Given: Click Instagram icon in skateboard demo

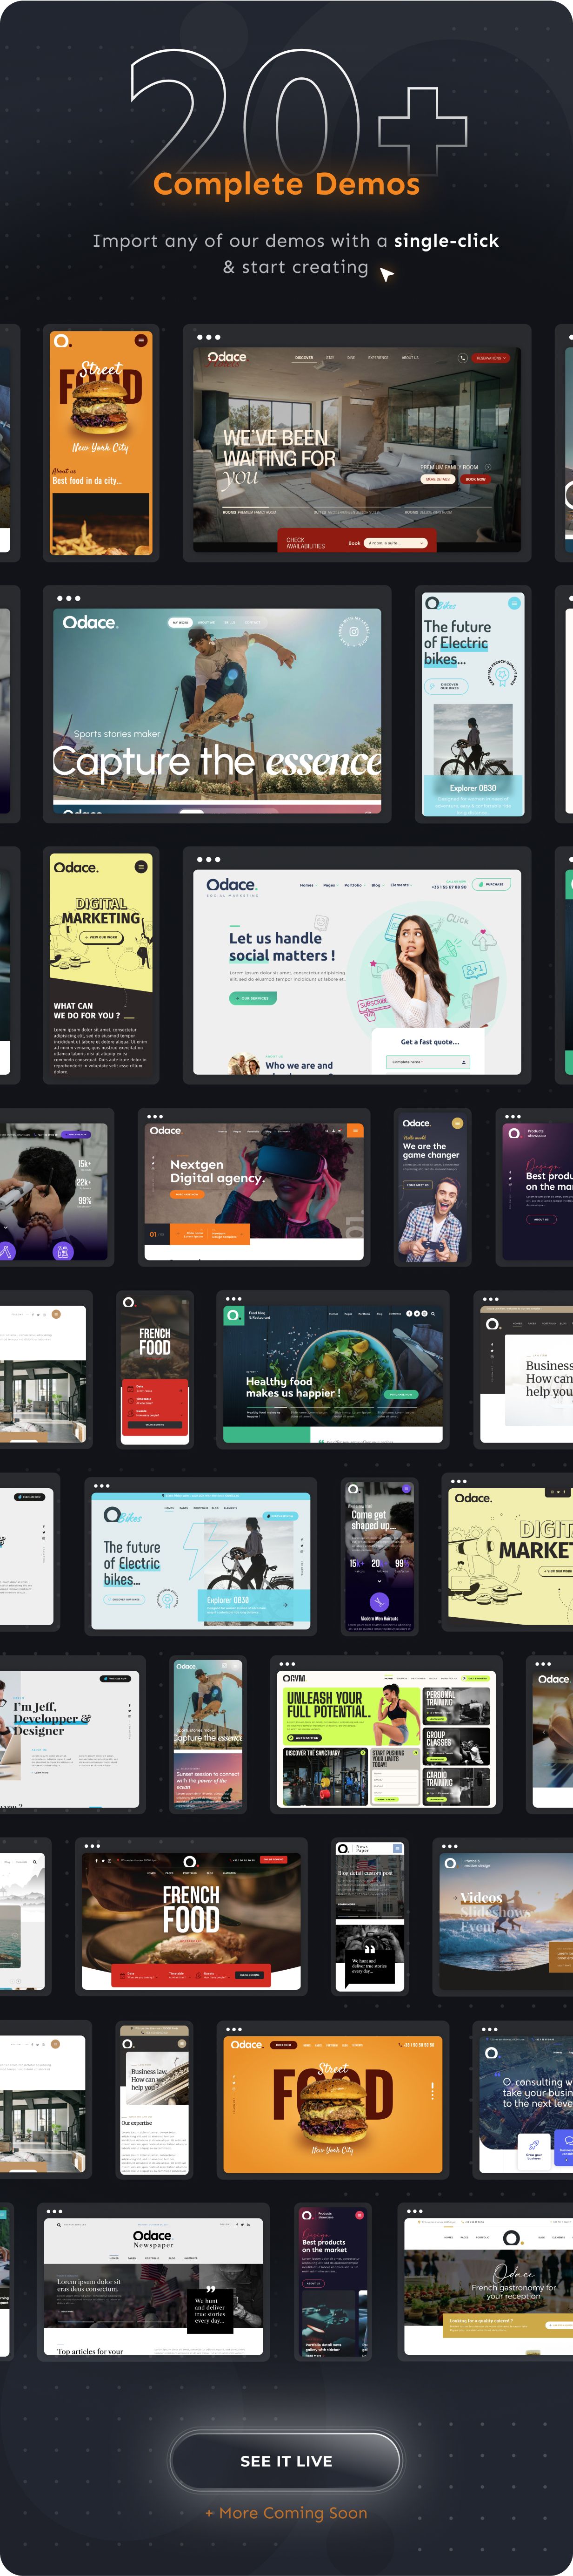Looking at the screenshot, I should point(353,632).
